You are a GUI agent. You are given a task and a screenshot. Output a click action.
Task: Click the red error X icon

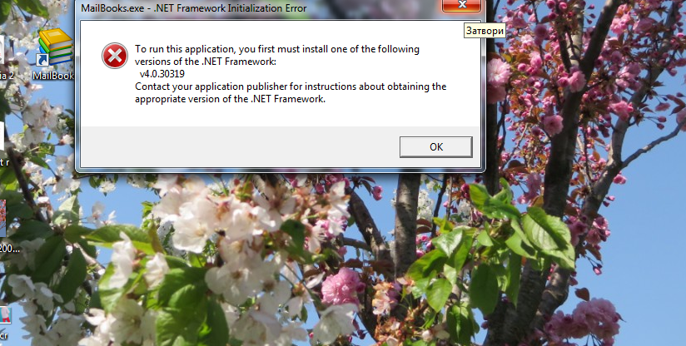coord(115,56)
